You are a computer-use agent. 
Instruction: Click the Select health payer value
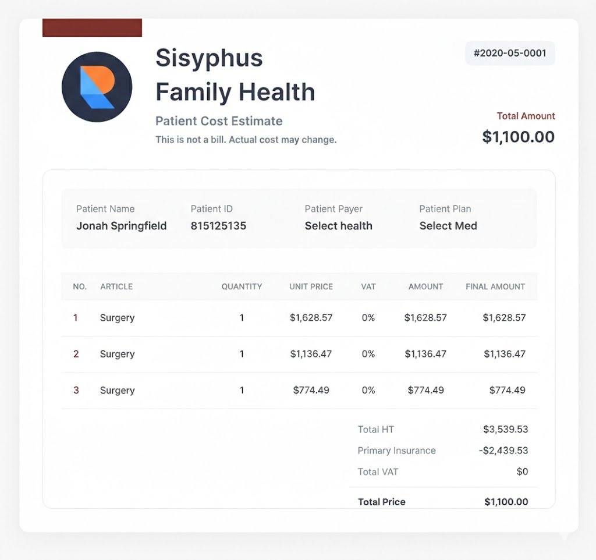click(x=338, y=226)
